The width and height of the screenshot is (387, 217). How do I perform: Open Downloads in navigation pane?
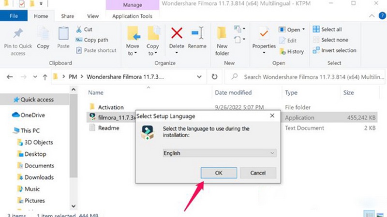click(x=35, y=177)
